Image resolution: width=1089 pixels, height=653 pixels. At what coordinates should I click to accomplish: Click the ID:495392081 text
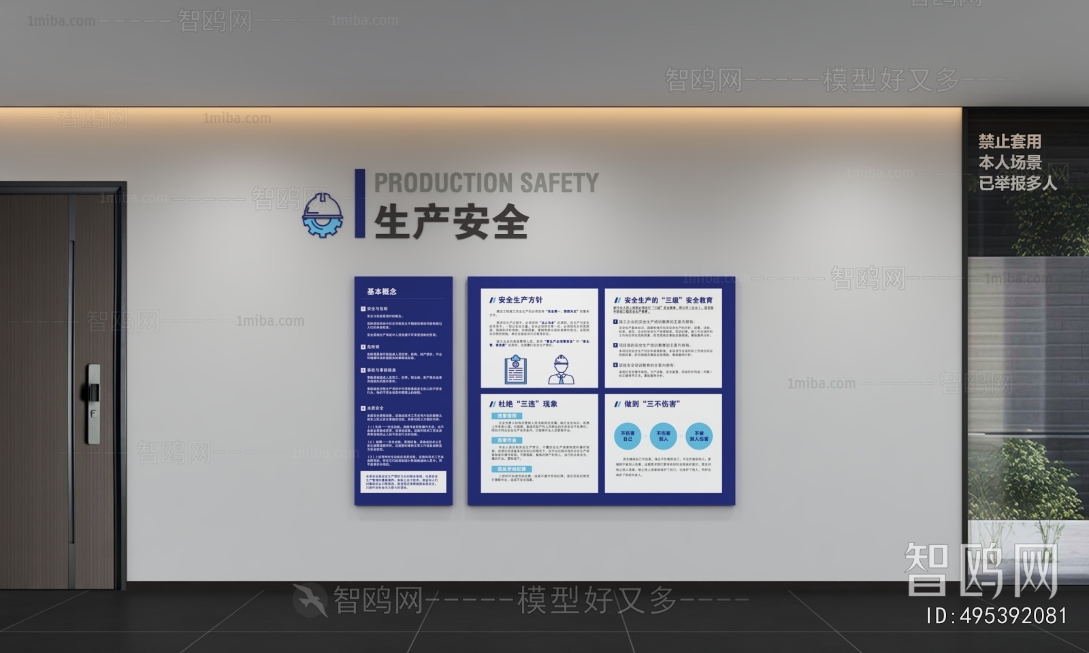996,616
